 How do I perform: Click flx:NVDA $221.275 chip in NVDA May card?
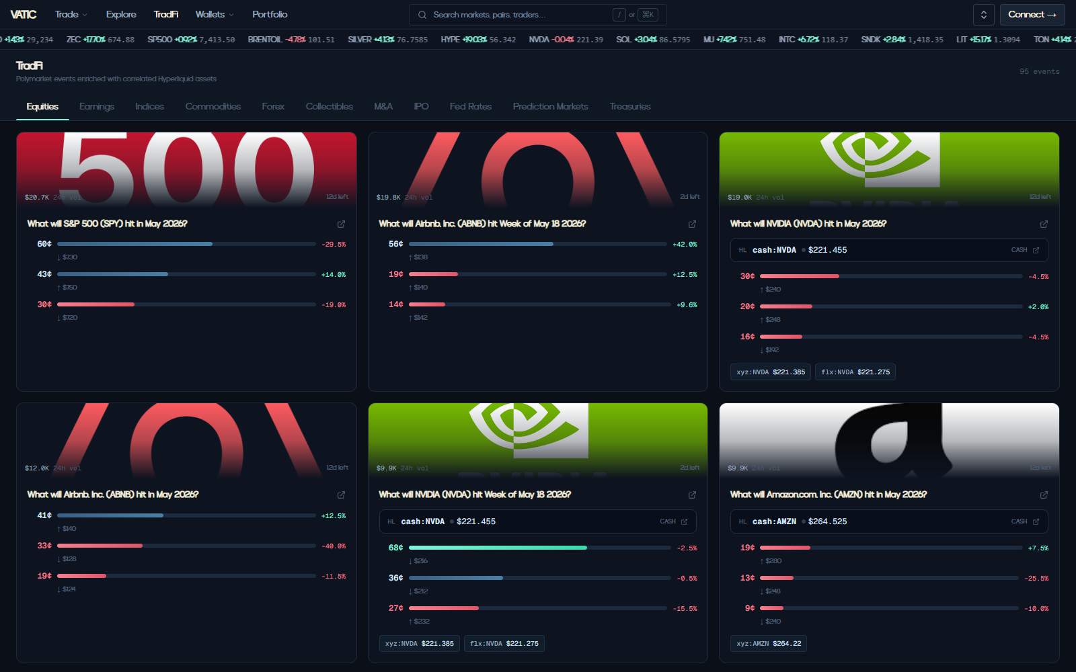(855, 372)
